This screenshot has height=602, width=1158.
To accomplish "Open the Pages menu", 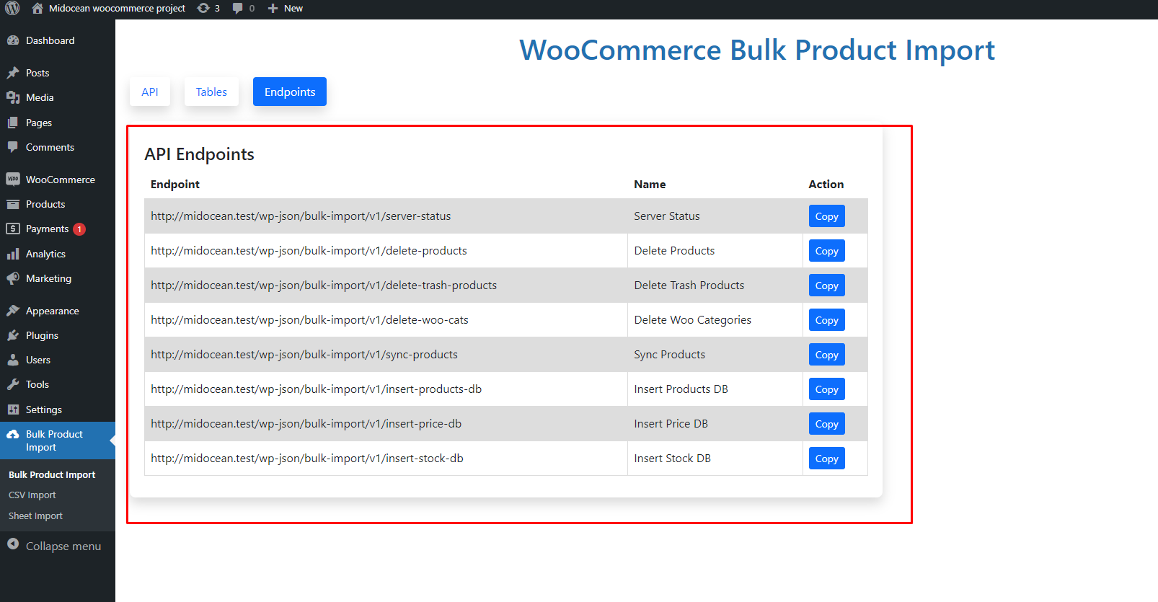I will [39, 123].
